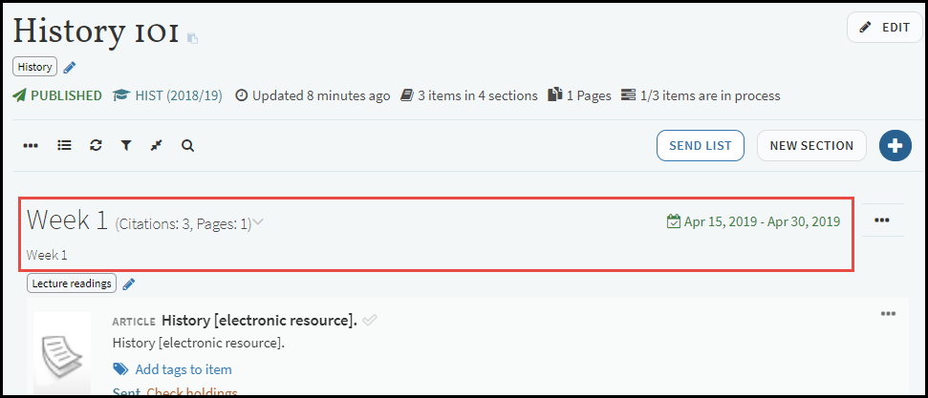Click the Add tags to item link

pyautogui.click(x=183, y=369)
